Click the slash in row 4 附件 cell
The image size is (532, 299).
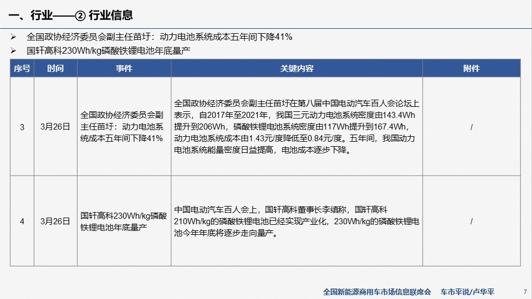point(472,221)
